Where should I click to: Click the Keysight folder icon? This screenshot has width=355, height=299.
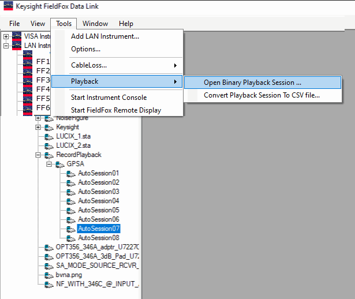pos(48,128)
